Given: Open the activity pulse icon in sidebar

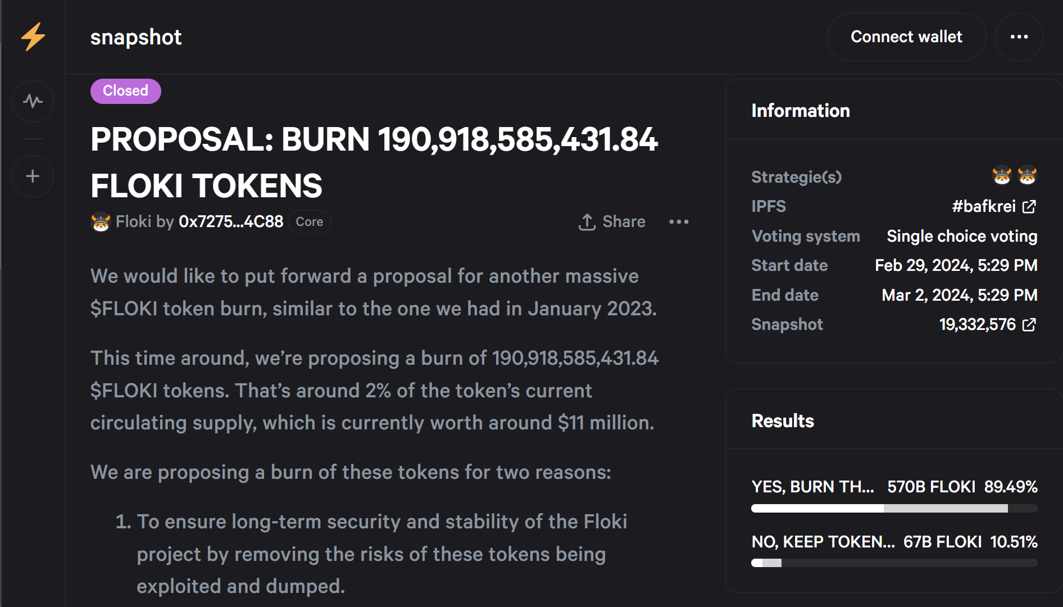Looking at the screenshot, I should 33,101.
